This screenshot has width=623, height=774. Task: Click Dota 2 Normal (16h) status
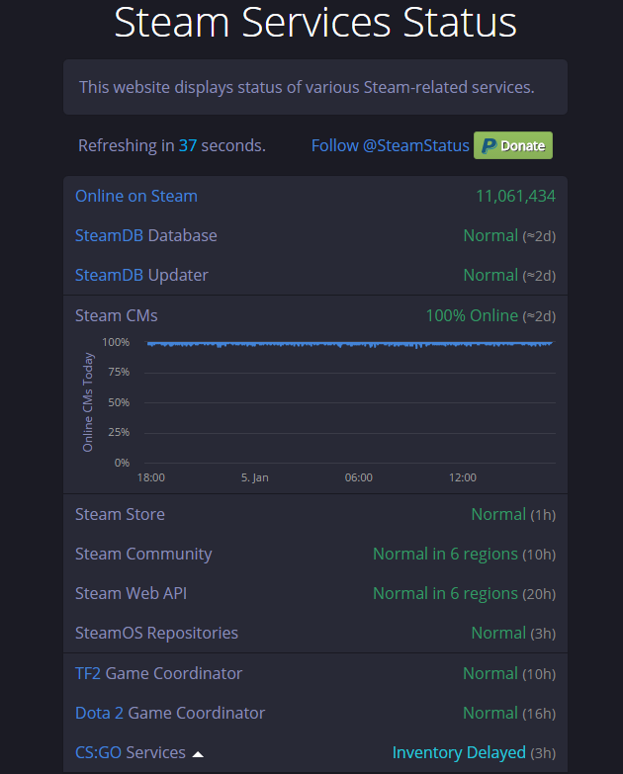pyautogui.click(x=509, y=713)
